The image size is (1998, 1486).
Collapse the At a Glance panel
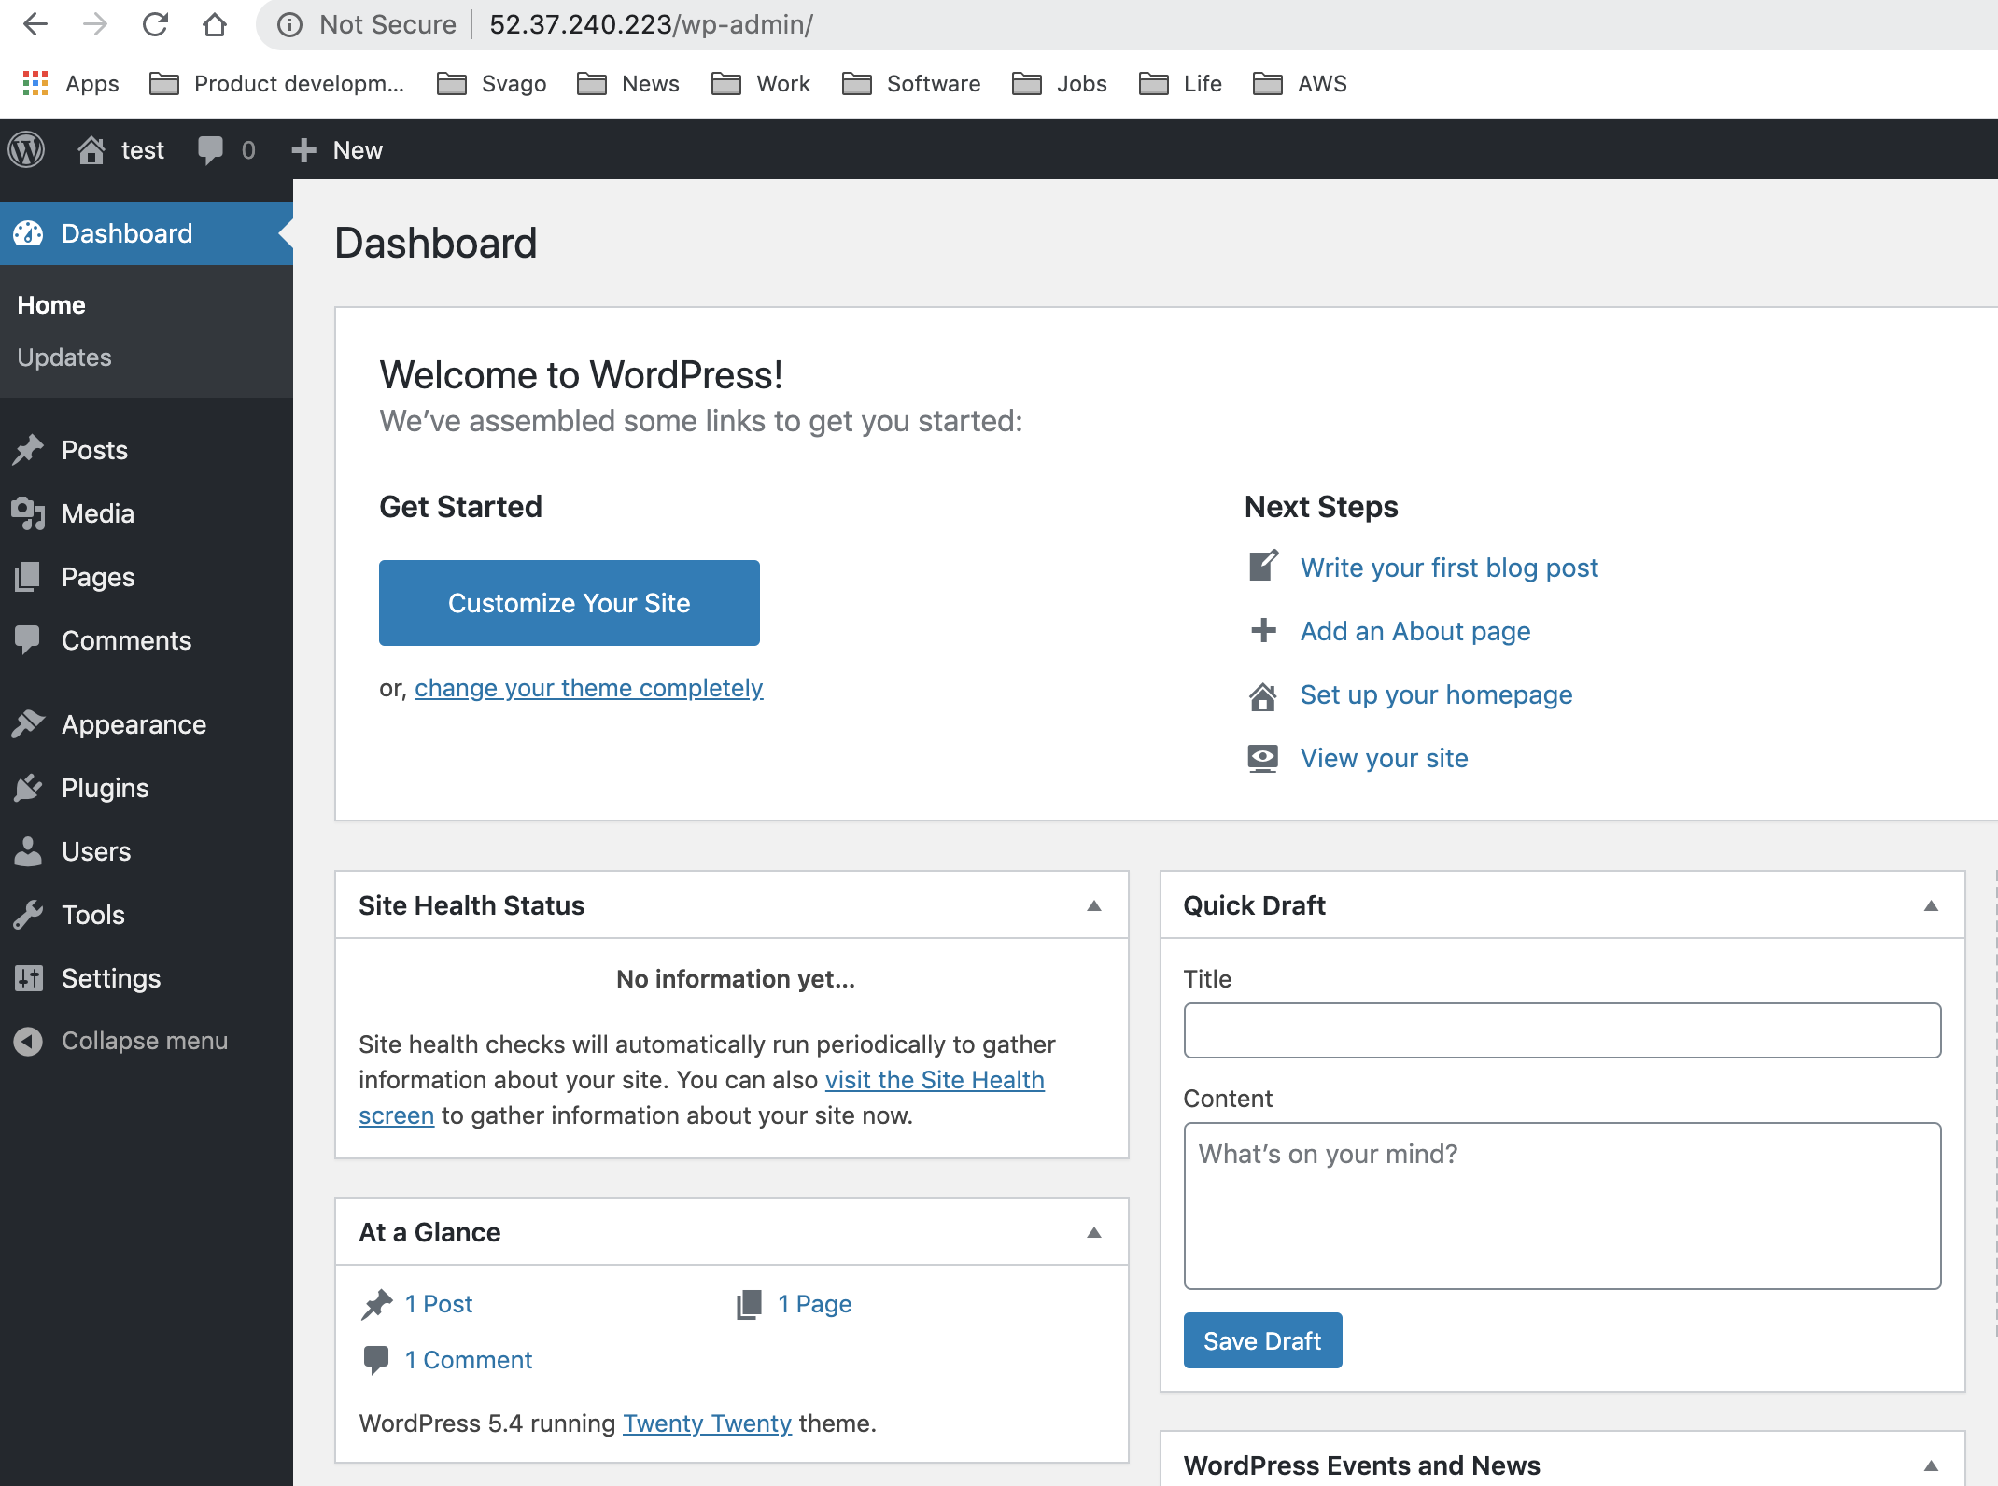[x=1094, y=1232]
